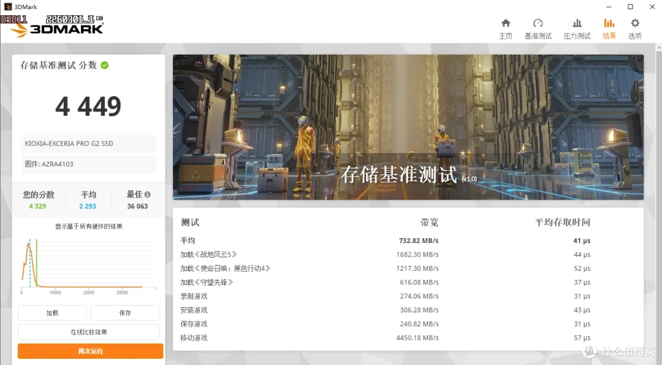Click the 保存 button

125,313
